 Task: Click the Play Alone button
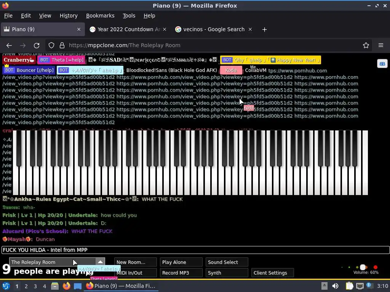click(x=181, y=262)
